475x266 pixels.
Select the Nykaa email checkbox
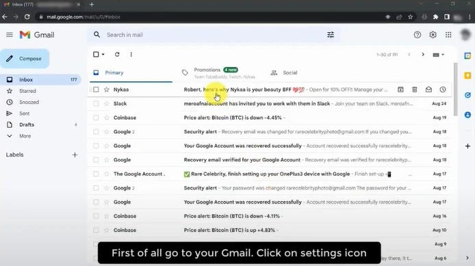[x=96, y=90]
